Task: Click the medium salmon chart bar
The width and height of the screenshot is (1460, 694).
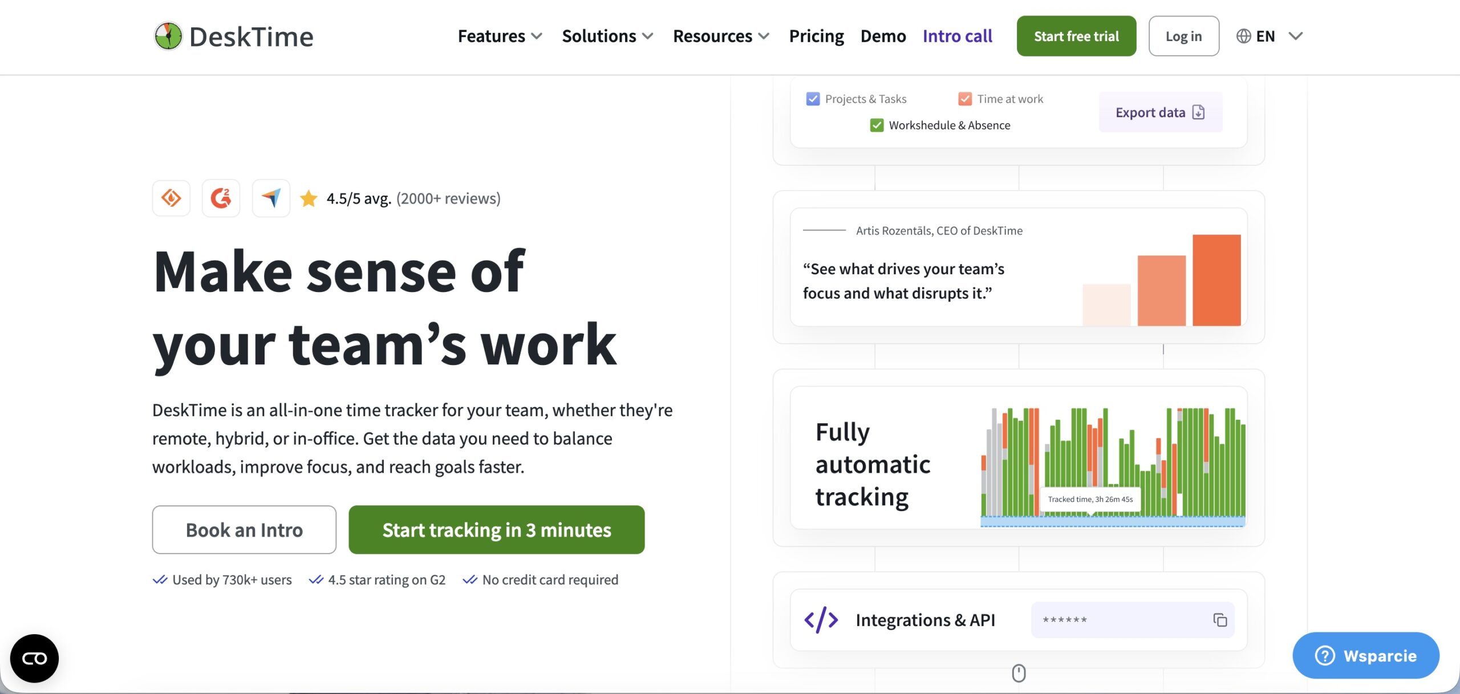Action: (x=1161, y=291)
